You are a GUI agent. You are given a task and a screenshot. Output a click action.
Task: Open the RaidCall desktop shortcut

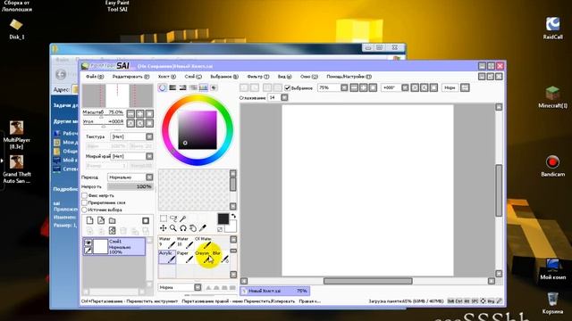[x=552, y=29]
